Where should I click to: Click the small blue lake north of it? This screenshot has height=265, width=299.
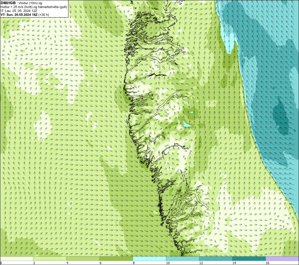point(191,112)
